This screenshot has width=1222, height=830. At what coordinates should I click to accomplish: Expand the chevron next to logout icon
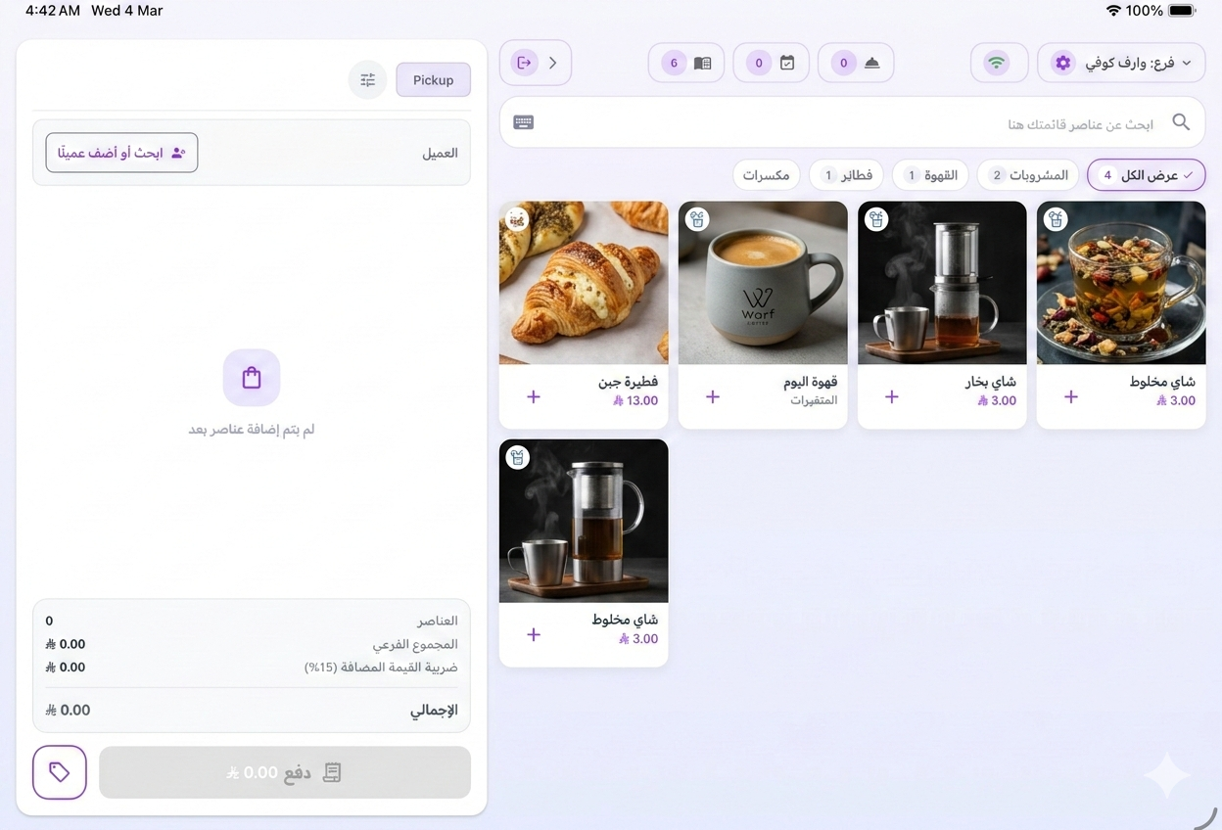(x=553, y=63)
